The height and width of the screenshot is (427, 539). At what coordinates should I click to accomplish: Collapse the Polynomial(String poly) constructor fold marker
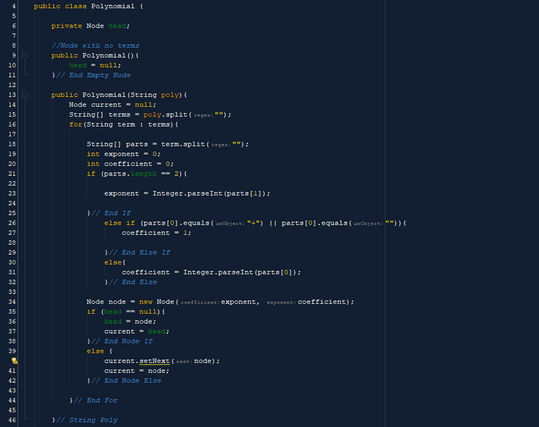click(24, 95)
